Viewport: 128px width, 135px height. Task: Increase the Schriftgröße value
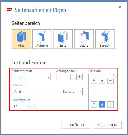[35, 106]
